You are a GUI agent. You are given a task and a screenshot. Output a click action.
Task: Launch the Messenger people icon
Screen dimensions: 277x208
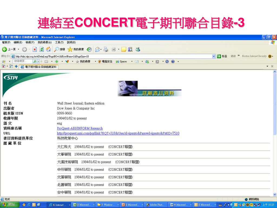(138, 49)
